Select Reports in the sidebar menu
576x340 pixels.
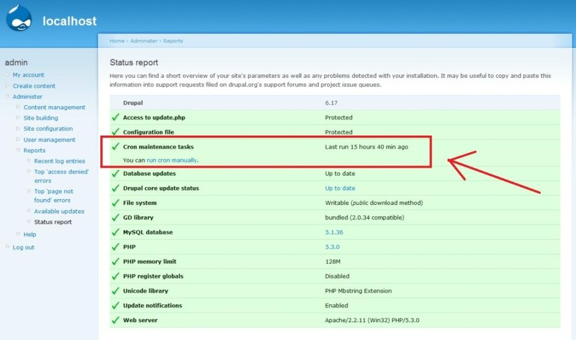point(35,150)
